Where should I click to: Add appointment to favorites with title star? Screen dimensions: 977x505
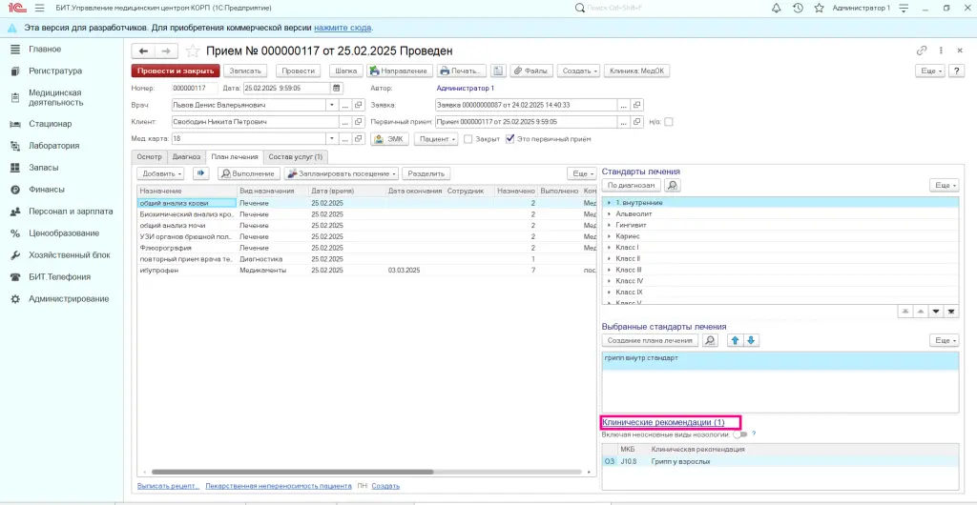pos(192,50)
